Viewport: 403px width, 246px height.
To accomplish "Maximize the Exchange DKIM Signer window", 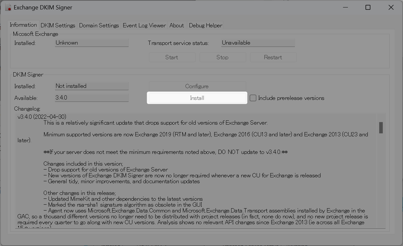I will [368, 7].
